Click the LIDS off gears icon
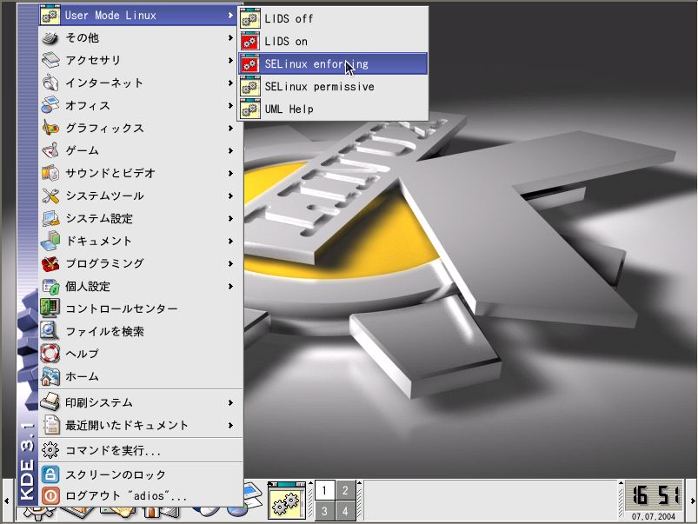Viewport: 698px width, 524px height. point(249,19)
